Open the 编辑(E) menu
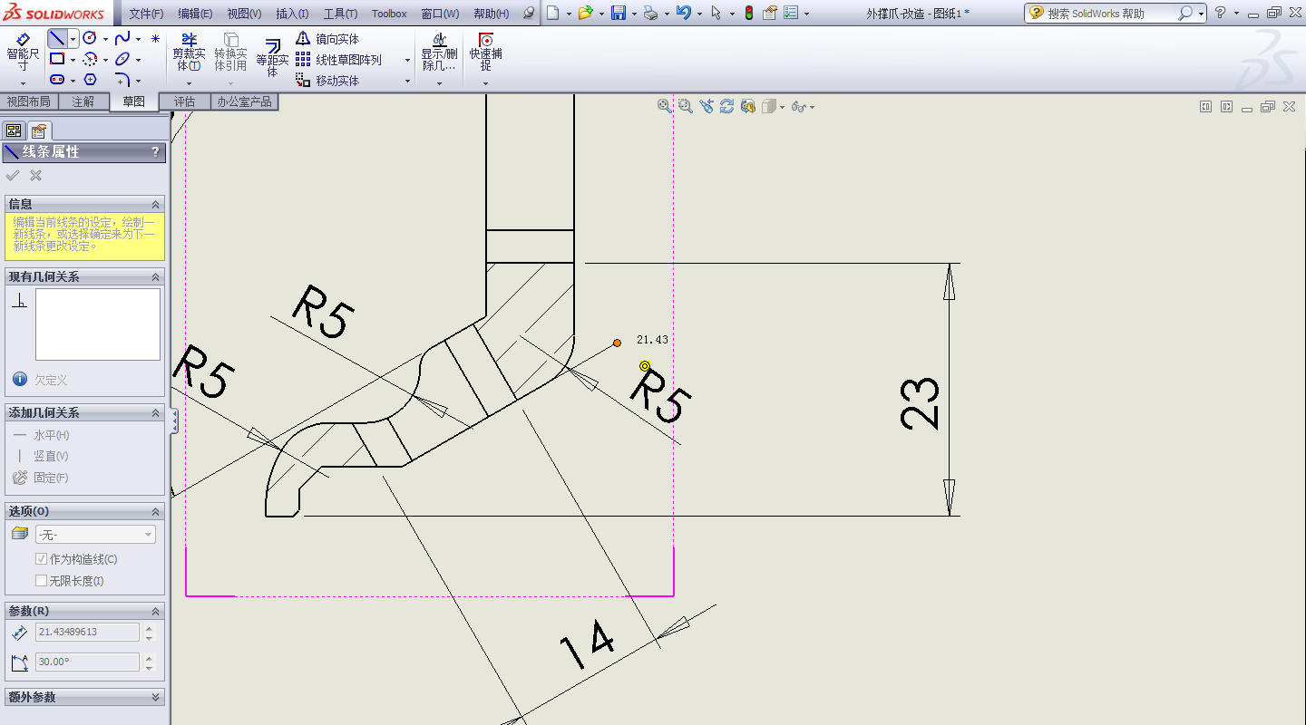1306x725 pixels. click(195, 14)
